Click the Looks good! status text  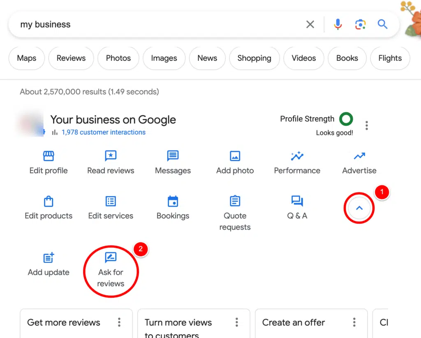(335, 133)
